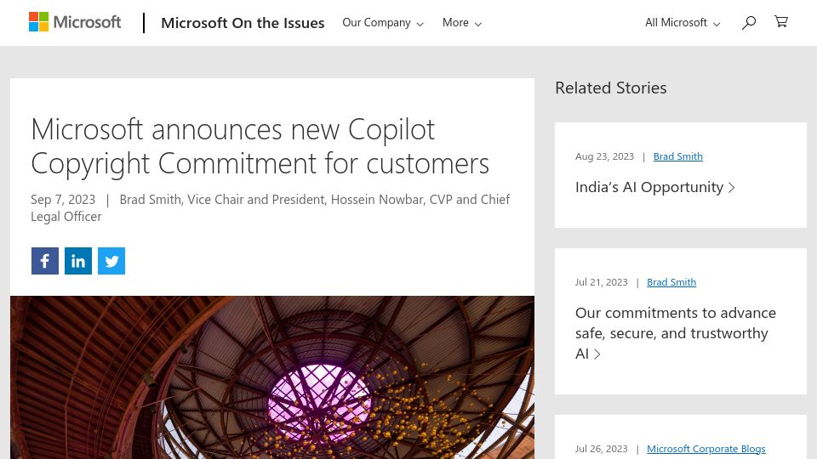The height and width of the screenshot is (459, 817).
Task: Share article on LinkedIn
Action: tap(78, 261)
